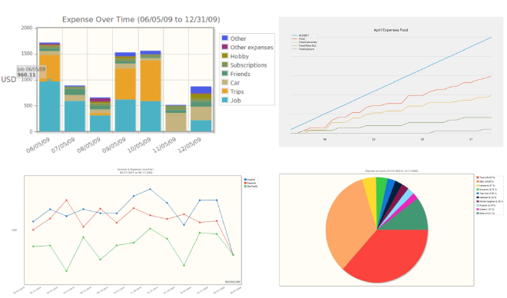Screen dimensions: 507x298
Task: Click the Job 06/05/09 tooltip showing 960.11
Action: (31, 71)
